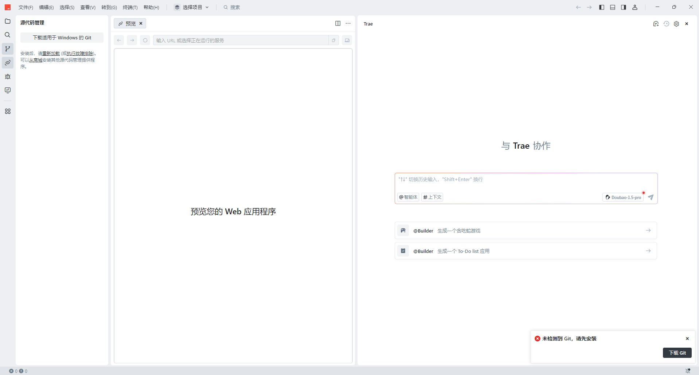This screenshot has height=375, width=699.
Task: Open the editor more actions ellipsis
Action: coord(348,23)
